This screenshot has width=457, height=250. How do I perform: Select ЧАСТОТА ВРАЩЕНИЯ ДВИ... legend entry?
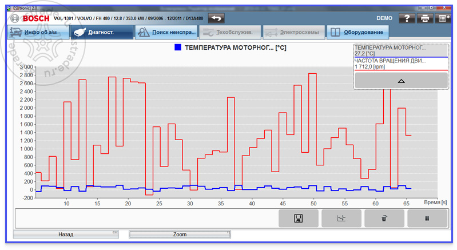(401, 64)
